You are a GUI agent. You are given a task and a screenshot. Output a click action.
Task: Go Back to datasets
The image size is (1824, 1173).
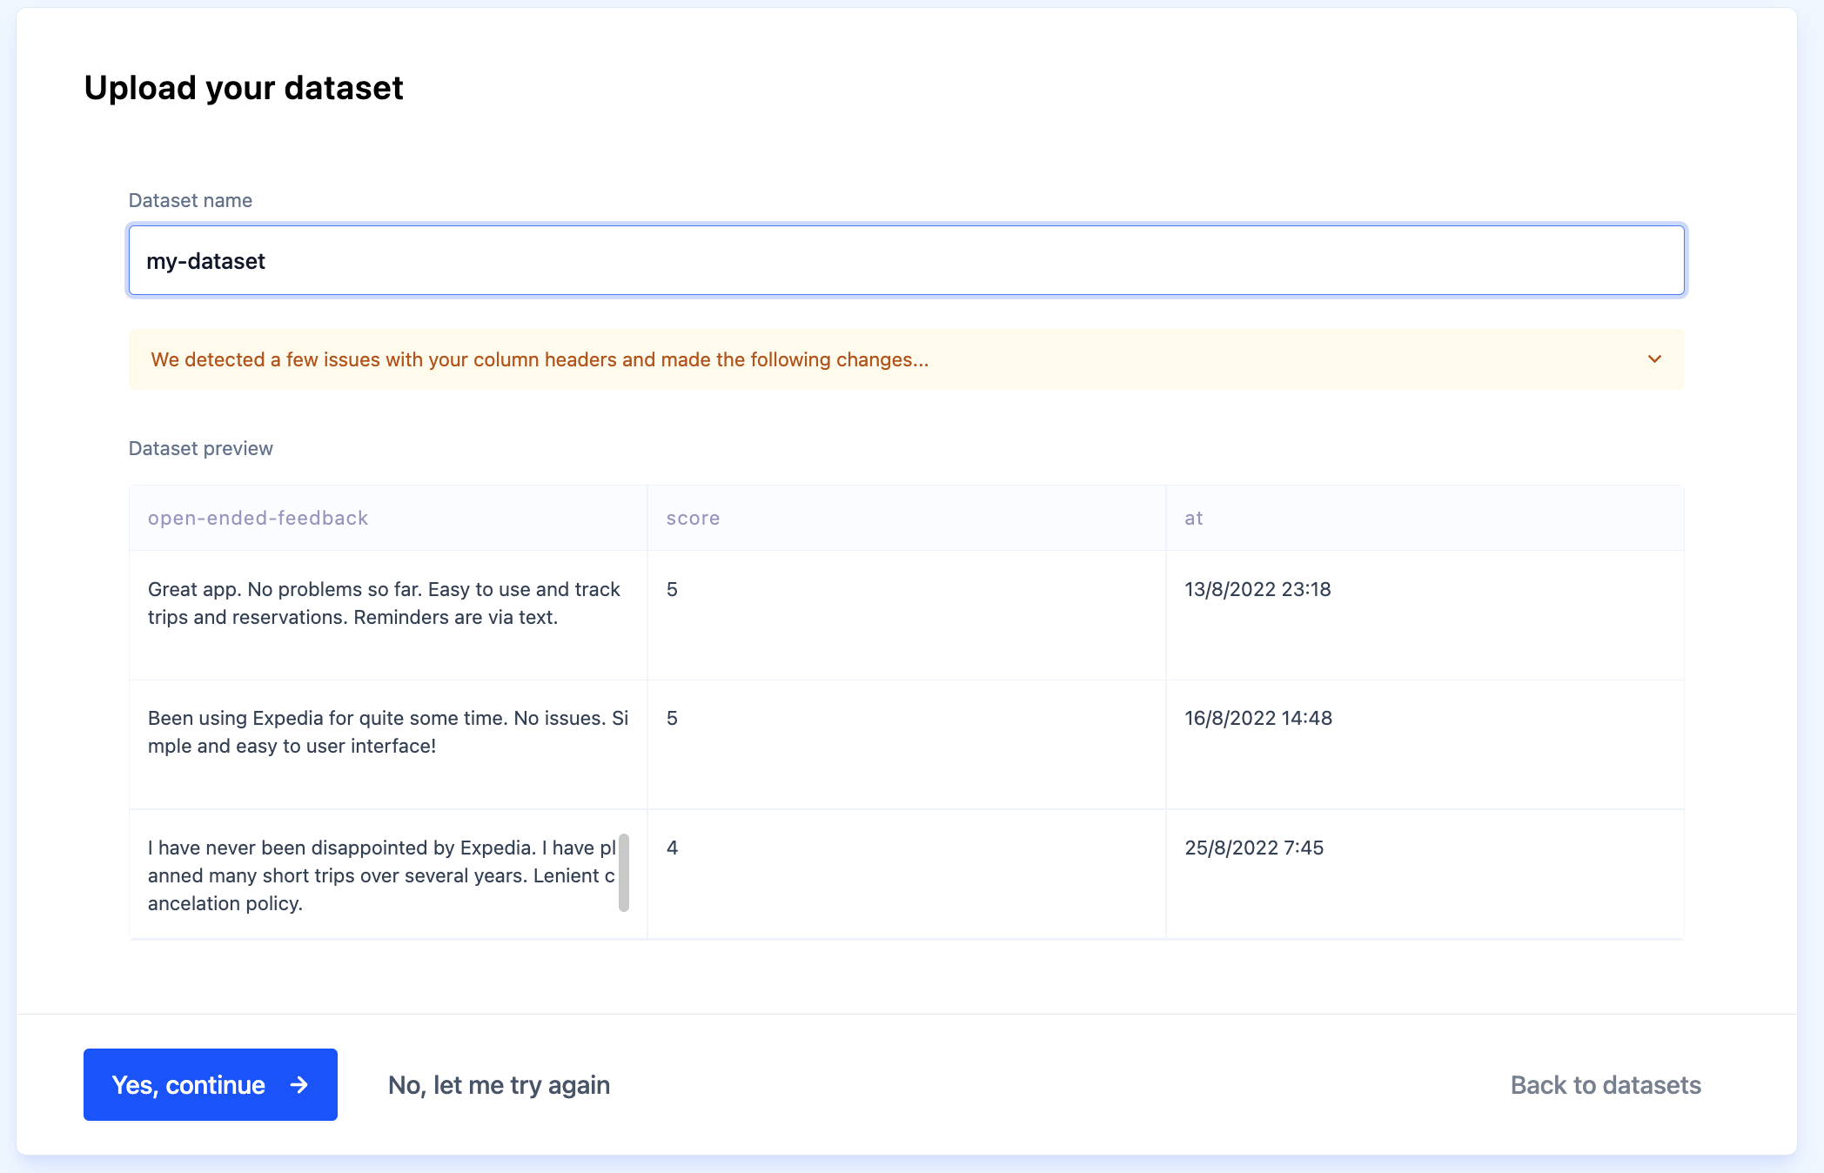[1605, 1085]
